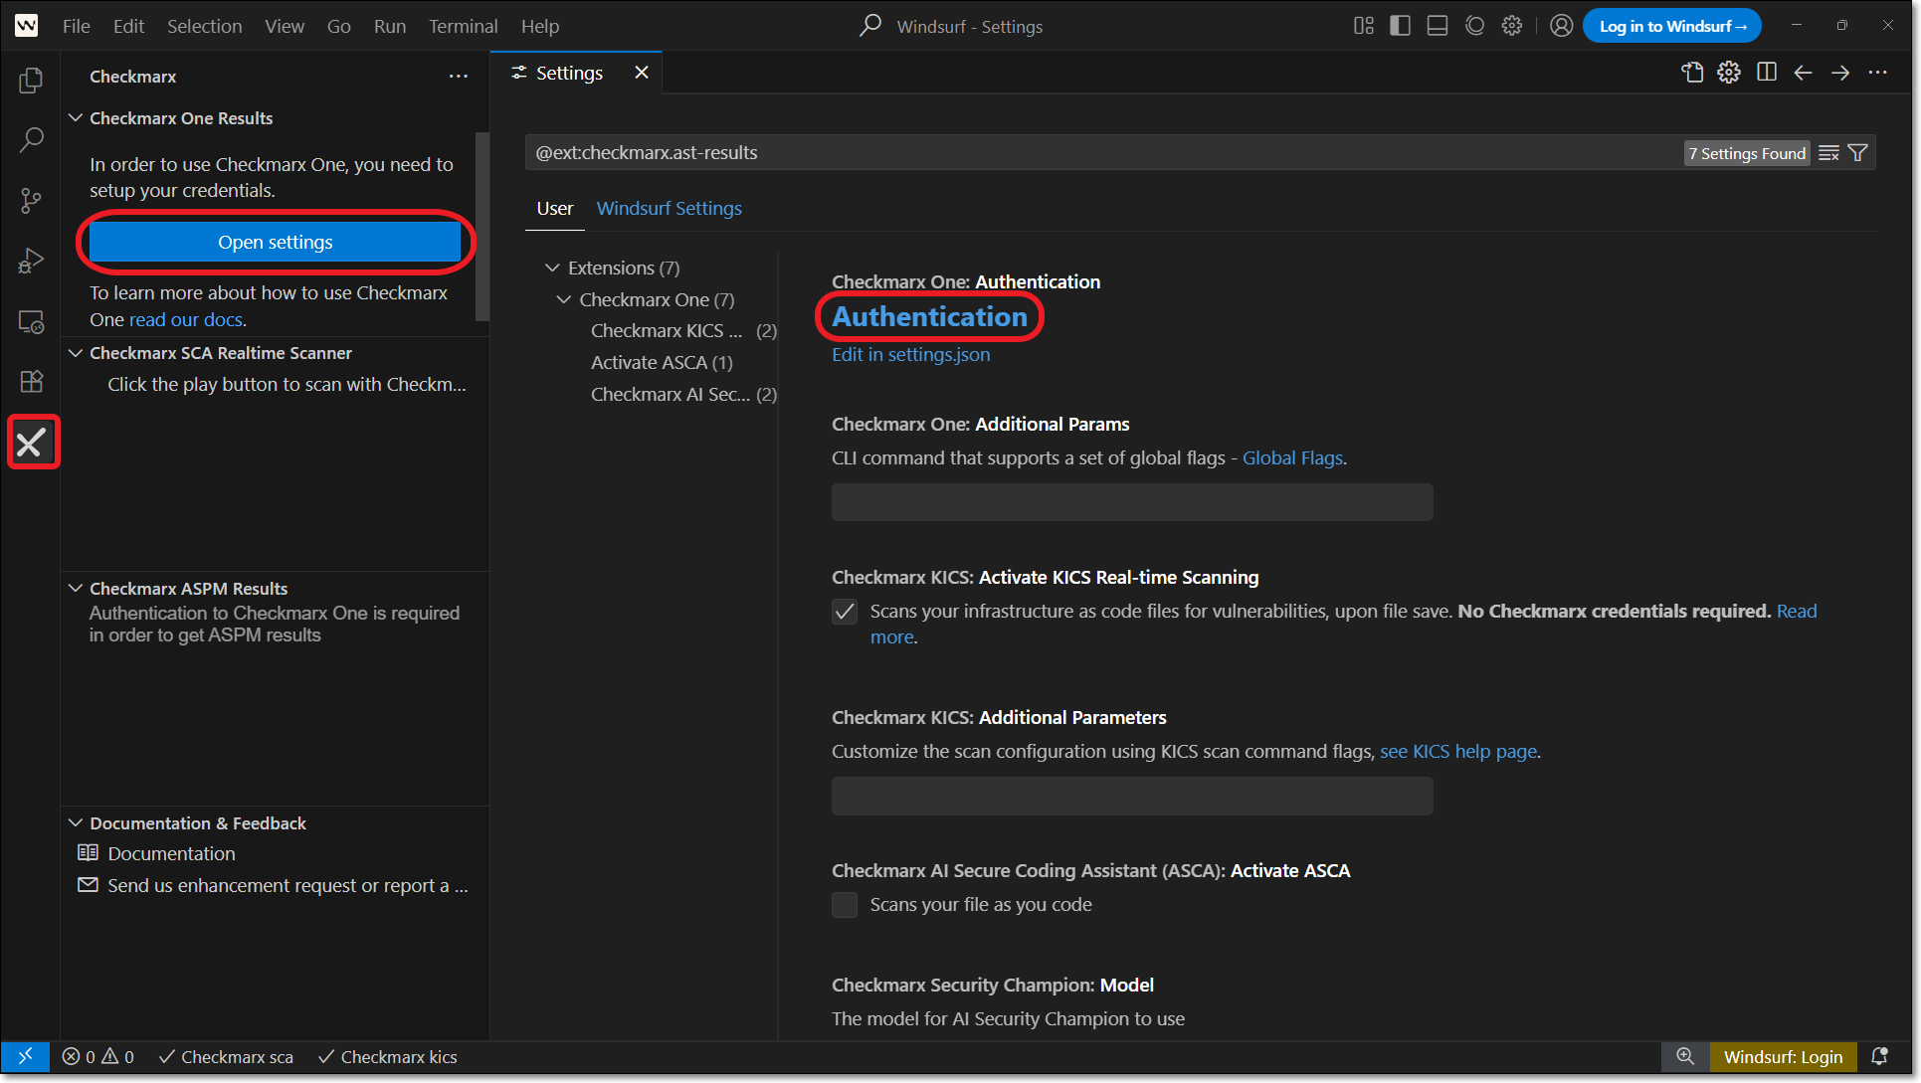This screenshot has height=1083, width=1921.
Task: Collapse Checkmarx SCA Realtime Scanner section
Action: [76, 353]
